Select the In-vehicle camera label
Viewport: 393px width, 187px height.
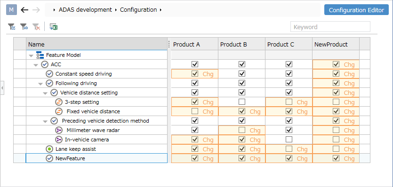click(87, 140)
